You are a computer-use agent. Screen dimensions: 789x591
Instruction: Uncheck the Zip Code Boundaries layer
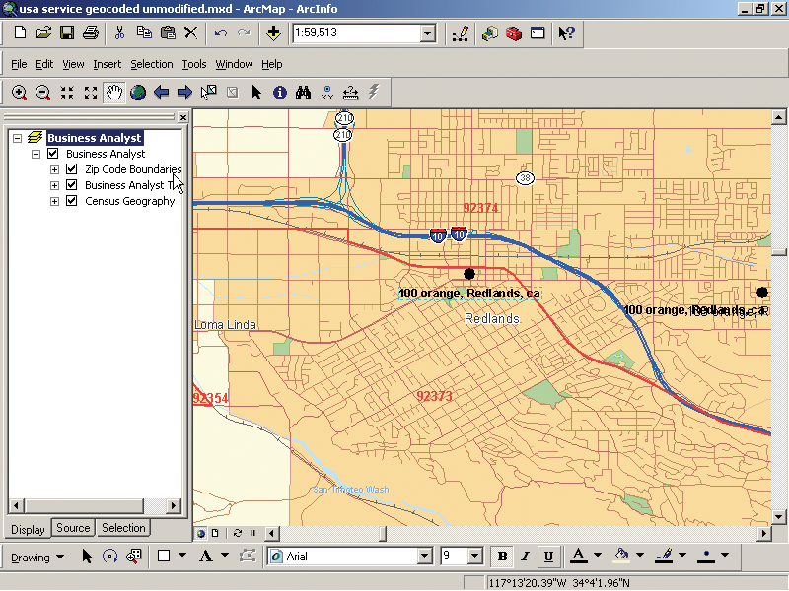[x=71, y=169]
